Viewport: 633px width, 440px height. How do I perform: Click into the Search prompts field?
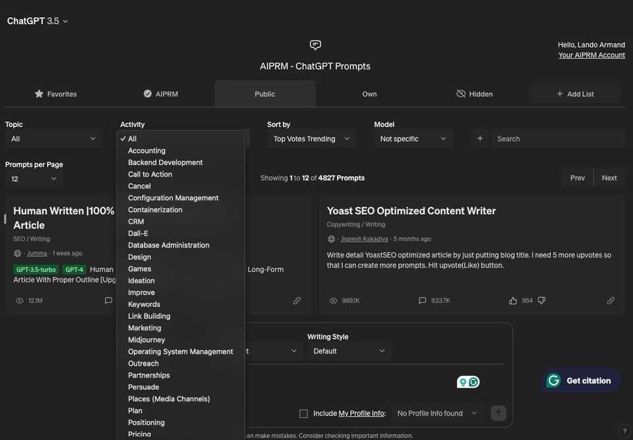tap(558, 139)
